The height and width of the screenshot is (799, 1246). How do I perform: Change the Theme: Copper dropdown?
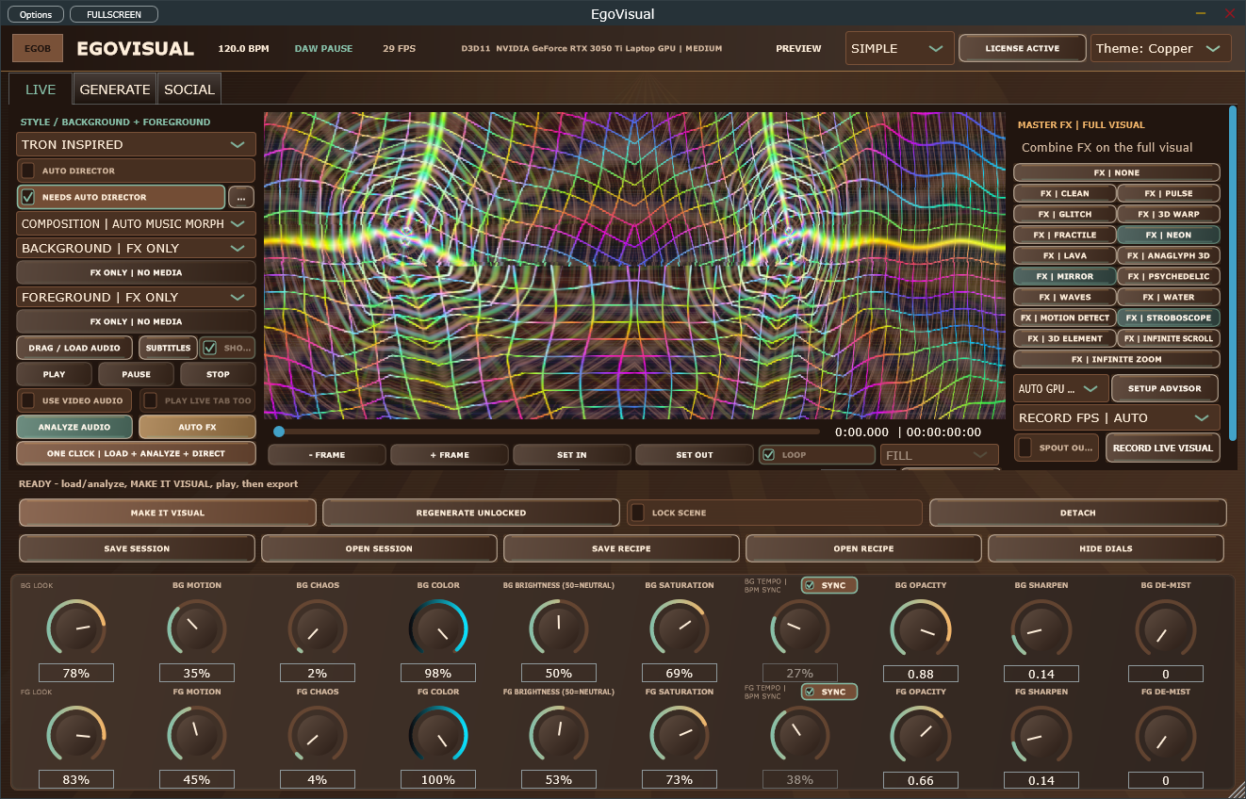click(x=1160, y=48)
